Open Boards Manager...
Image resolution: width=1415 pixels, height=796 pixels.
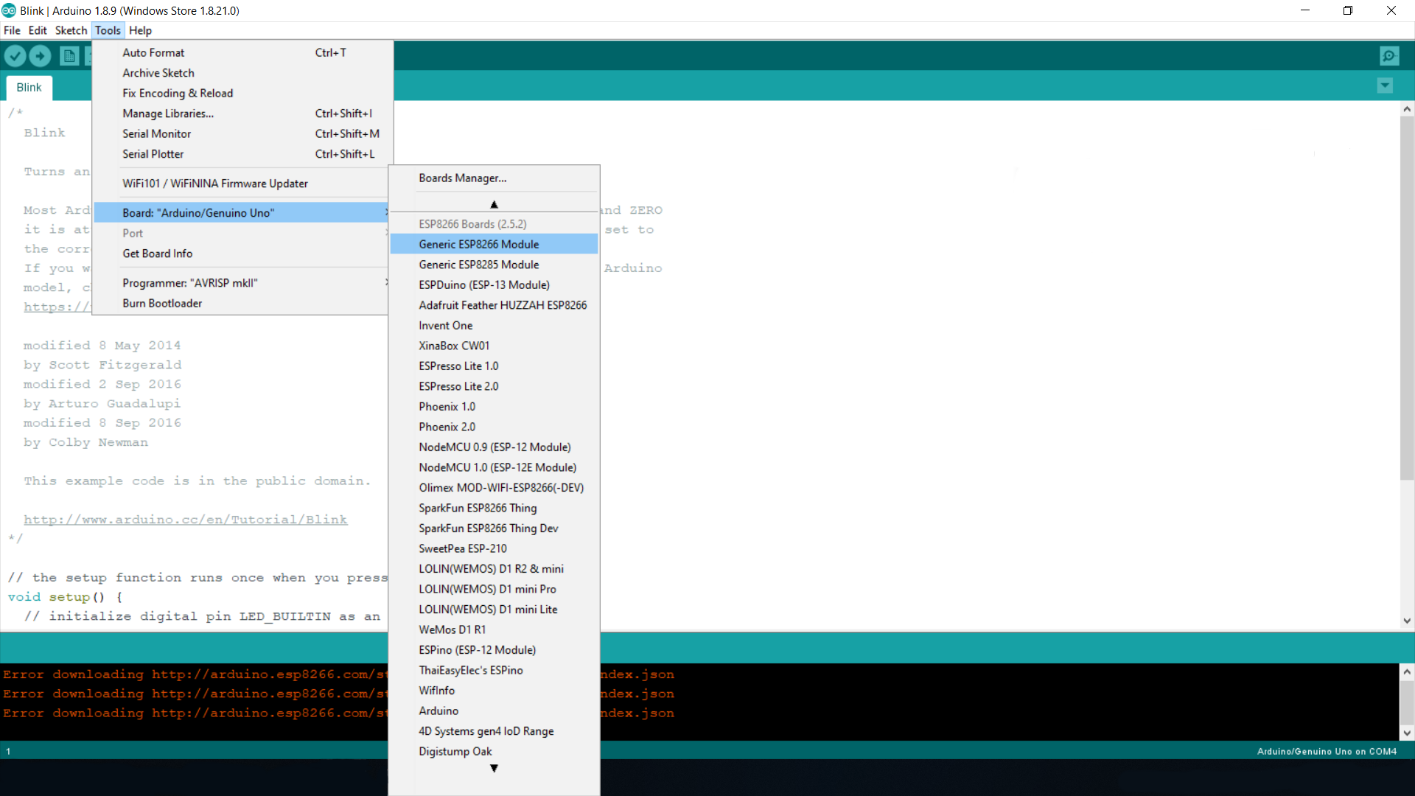[x=494, y=178]
